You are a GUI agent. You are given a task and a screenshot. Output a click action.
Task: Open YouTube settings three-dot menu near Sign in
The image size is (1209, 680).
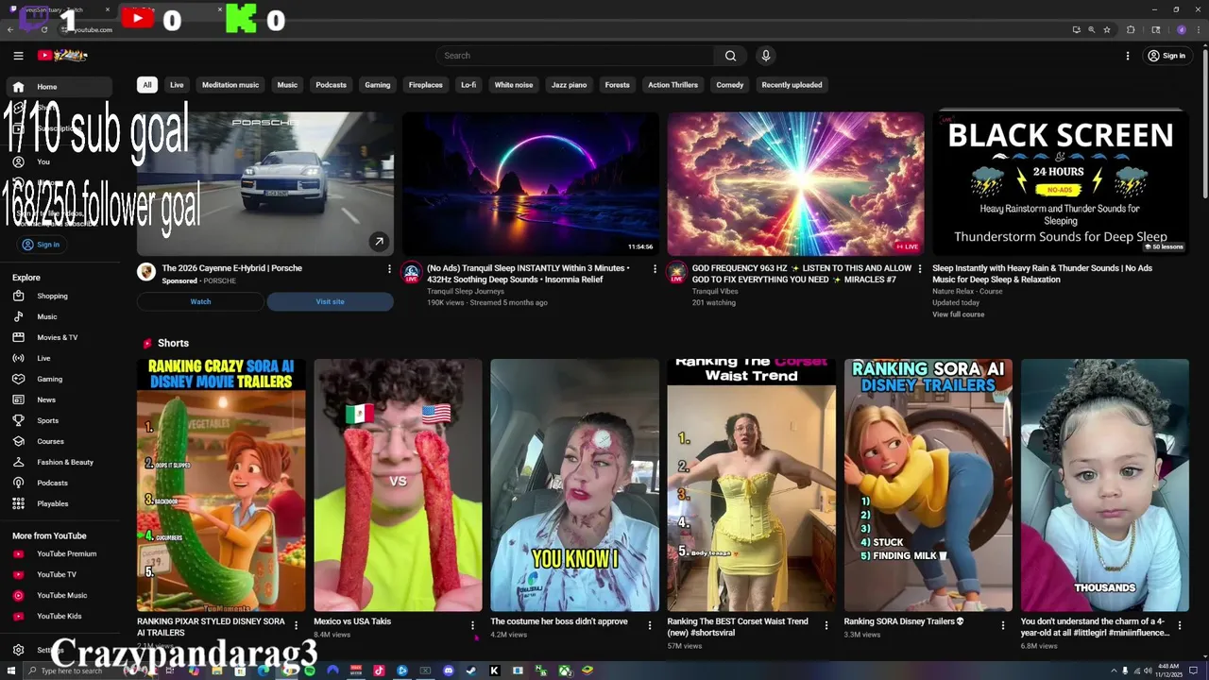1127,56
